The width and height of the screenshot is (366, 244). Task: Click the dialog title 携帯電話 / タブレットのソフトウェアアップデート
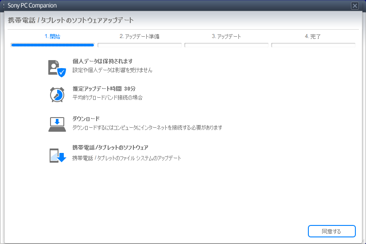point(71,20)
